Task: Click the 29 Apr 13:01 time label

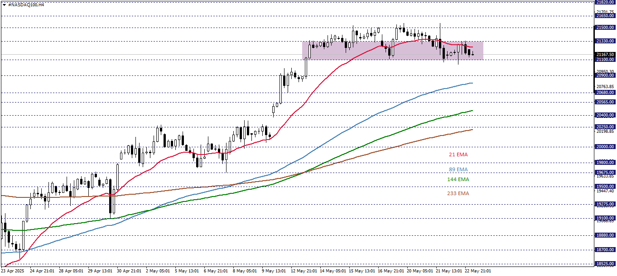Action: pyautogui.click(x=100, y=271)
